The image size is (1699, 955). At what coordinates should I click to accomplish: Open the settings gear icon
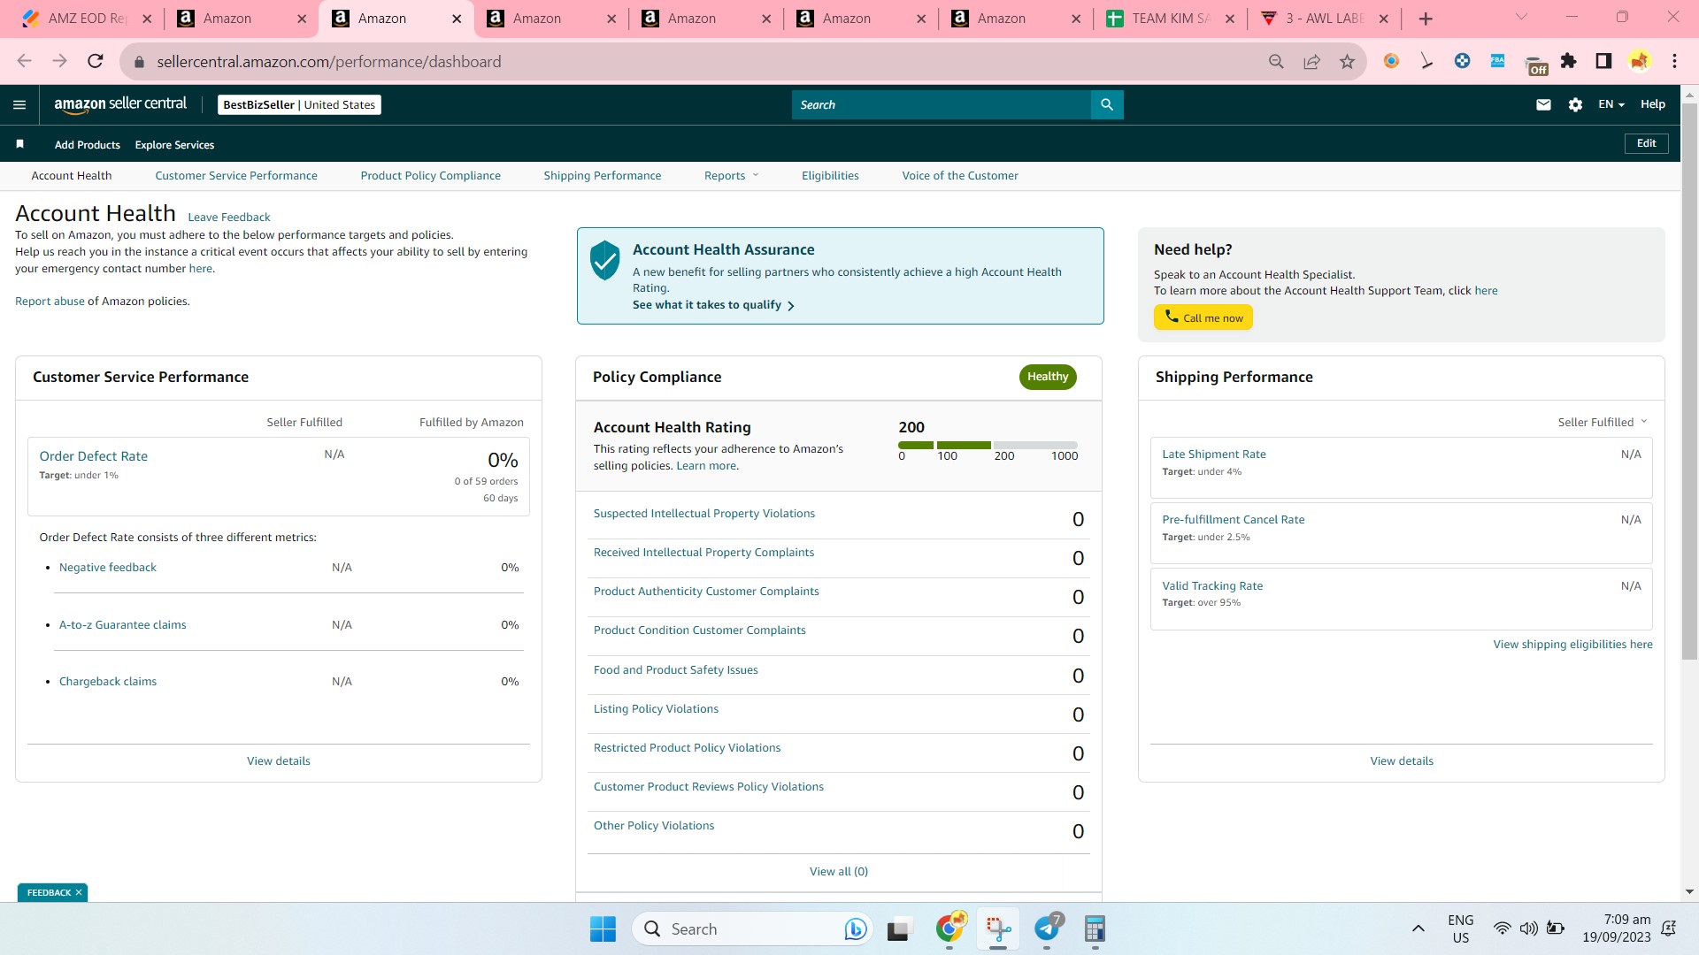(x=1575, y=104)
